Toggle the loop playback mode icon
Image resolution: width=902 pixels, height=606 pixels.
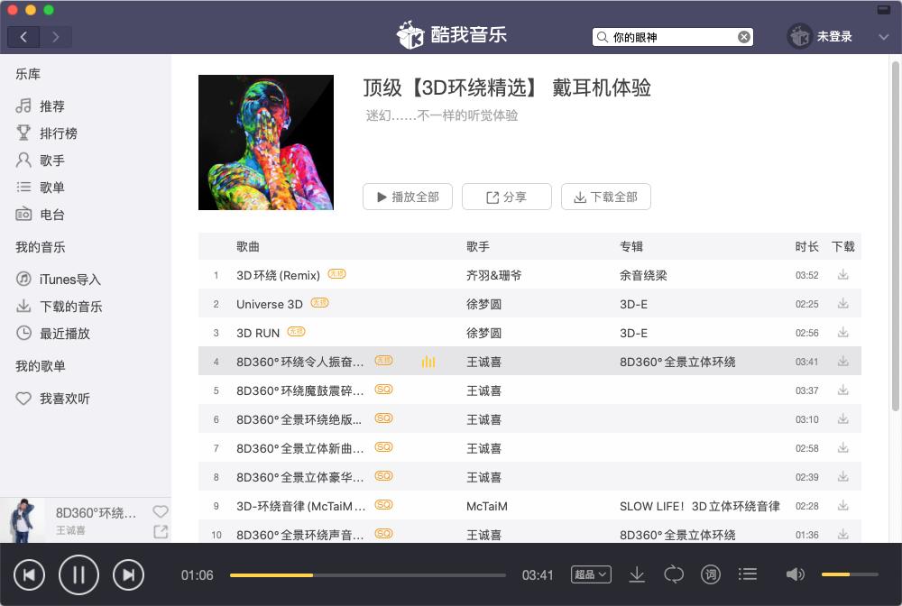pos(675,574)
